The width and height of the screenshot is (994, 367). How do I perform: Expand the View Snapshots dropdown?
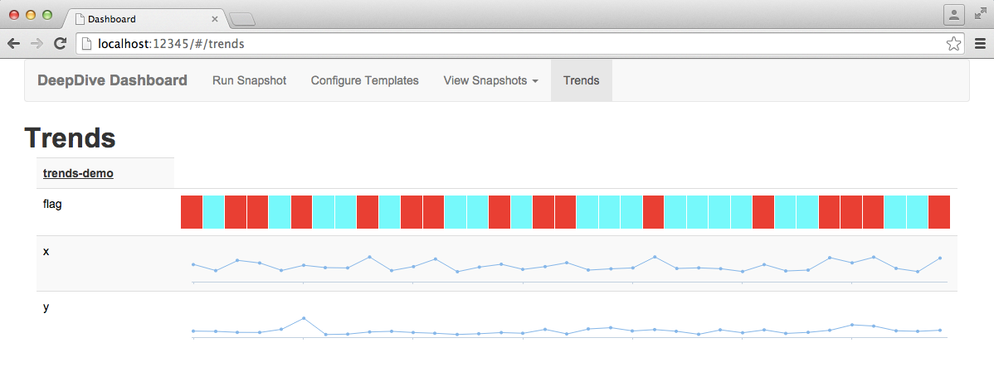(491, 80)
